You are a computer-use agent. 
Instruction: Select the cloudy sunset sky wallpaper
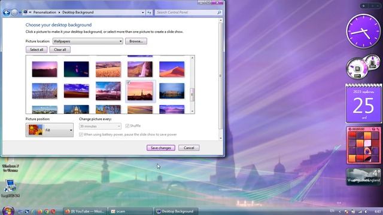108,91
